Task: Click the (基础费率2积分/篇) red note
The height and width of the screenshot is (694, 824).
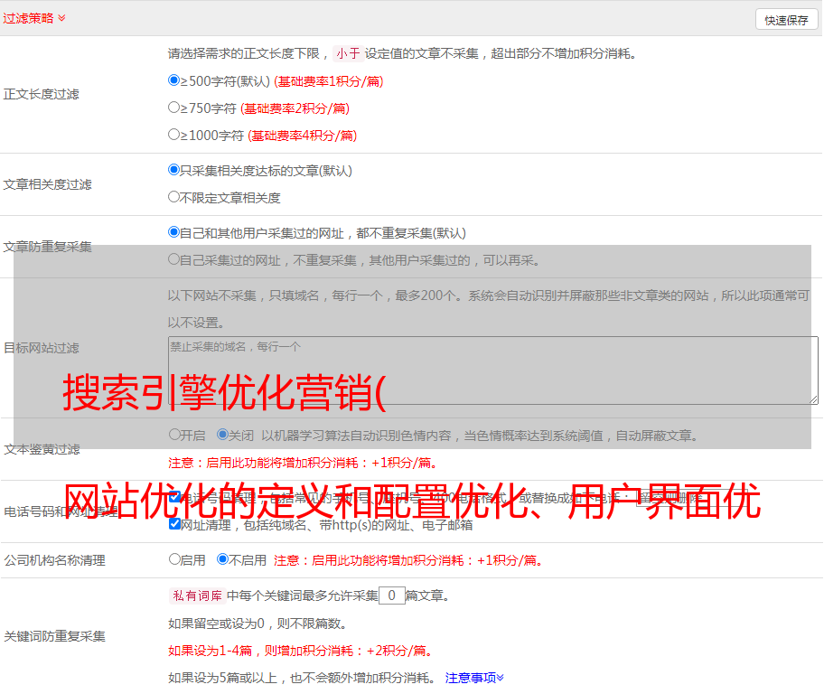Action: pyautogui.click(x=295, y=108)
